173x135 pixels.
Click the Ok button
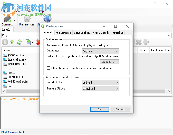100,109
